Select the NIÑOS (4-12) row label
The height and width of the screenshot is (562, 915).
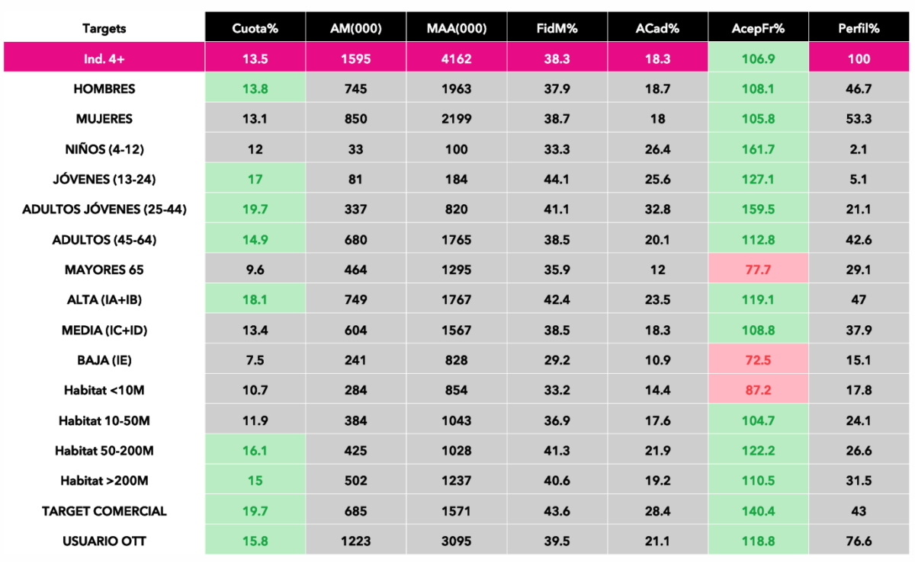coord(104,149)
